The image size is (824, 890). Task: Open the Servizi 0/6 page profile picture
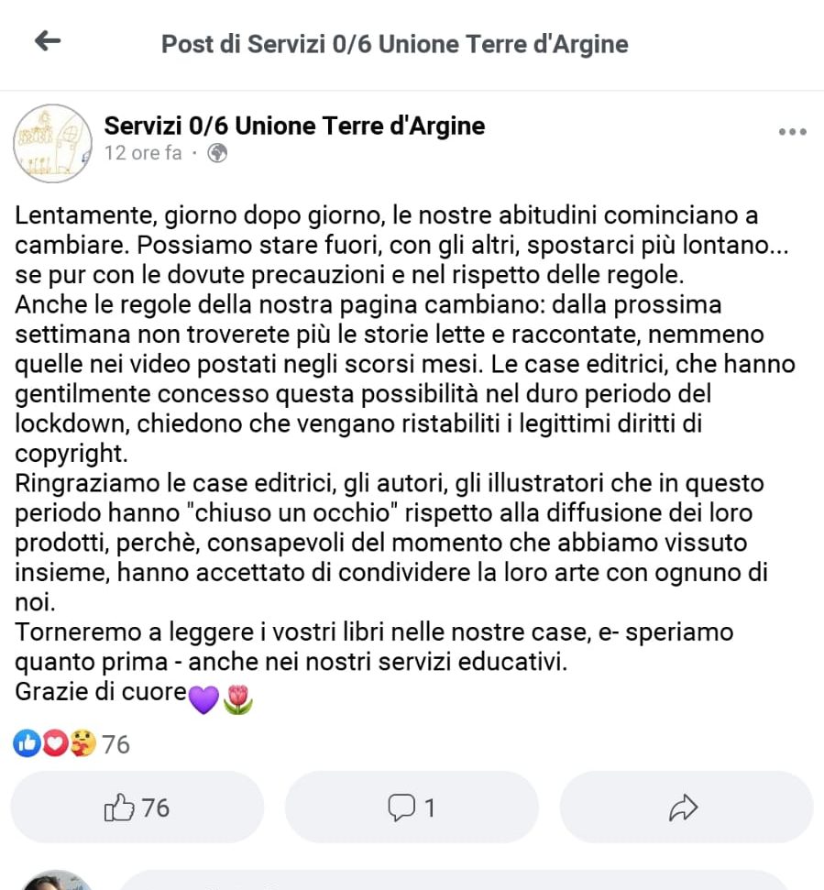53,144
